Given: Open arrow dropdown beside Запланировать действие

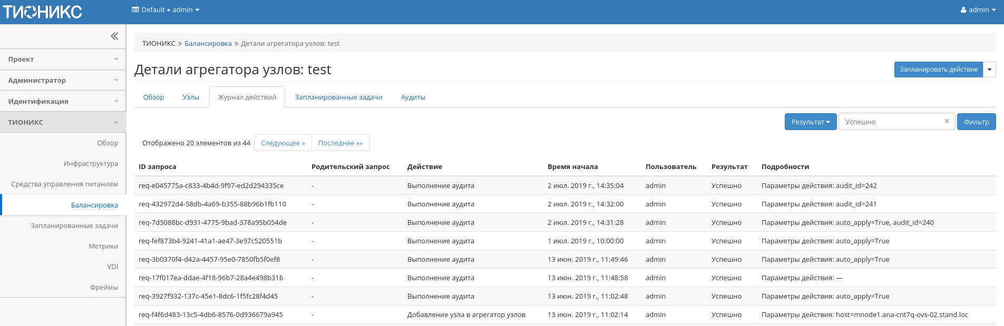Looking at the screenshot, I should tap(989, 70).
